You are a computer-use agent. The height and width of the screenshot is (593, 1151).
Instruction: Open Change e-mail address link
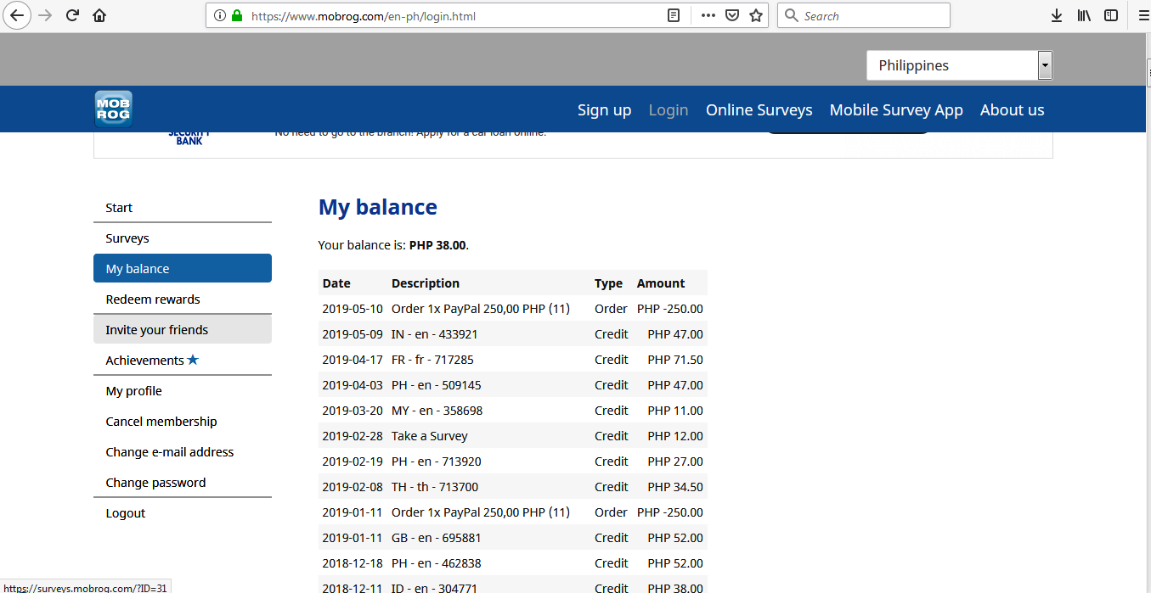point(170,452)
